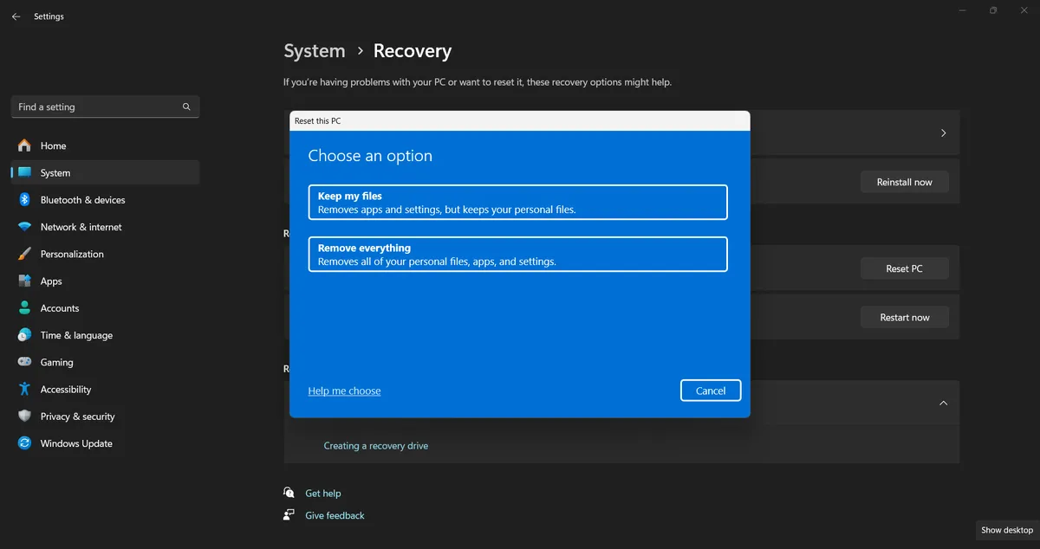The height and width of the screenshot is (549, 1040).
Task: Open the Get help link
Action: click(323, 494)
